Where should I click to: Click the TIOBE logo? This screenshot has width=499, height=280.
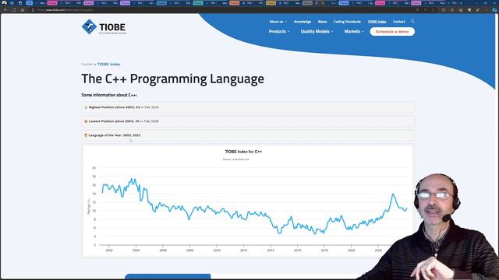(x=104, y=27)
